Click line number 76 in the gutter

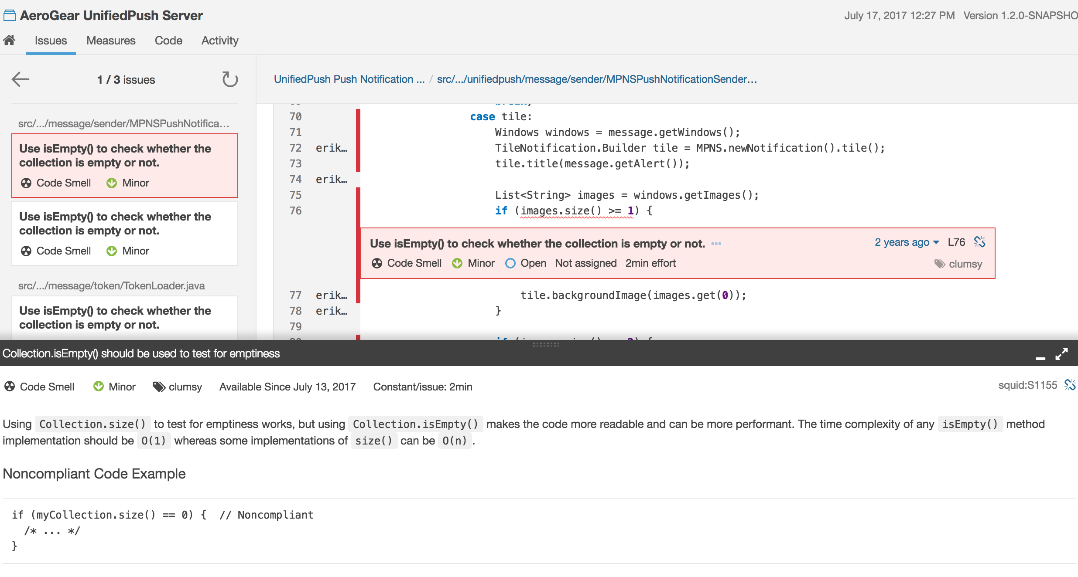295,211
